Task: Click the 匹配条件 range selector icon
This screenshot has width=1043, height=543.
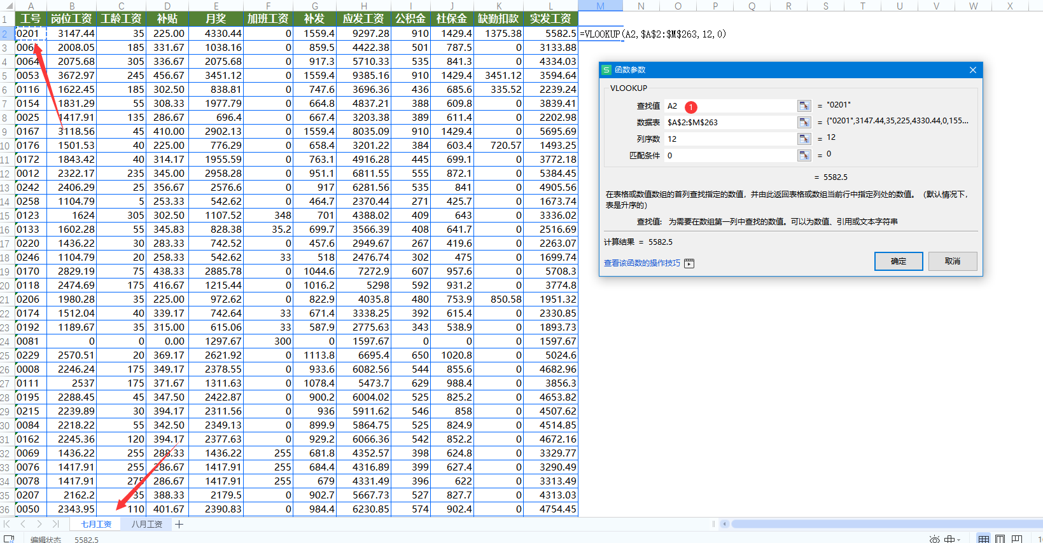Action: point(804,155)
